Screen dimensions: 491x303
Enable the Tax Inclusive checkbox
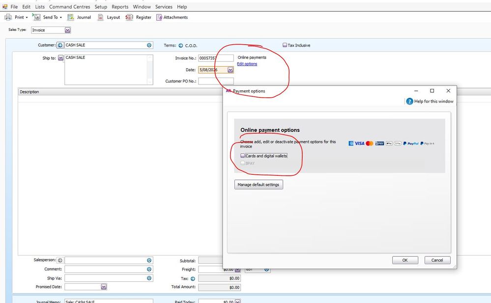285,45
